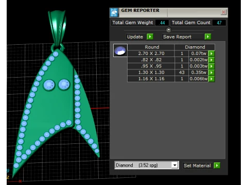The image size is (247, 185).
Task: Click the Total Gem Count label
Action: [191, 23]
